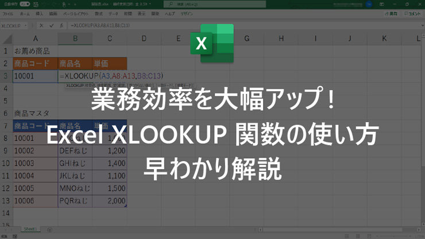Screen dimensions: 425x239
Task: Select column C header
Action: pyautogui.click(x=110, y=38)
